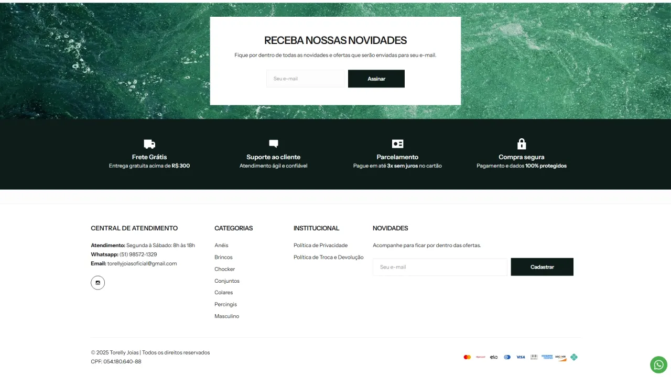This screenshot has height=377, width=671.
Task: Click the Frete Grátis truck icon
Action: [149, 144]
